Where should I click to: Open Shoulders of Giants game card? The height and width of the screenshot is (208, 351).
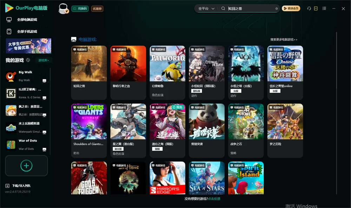coord(89,130)
